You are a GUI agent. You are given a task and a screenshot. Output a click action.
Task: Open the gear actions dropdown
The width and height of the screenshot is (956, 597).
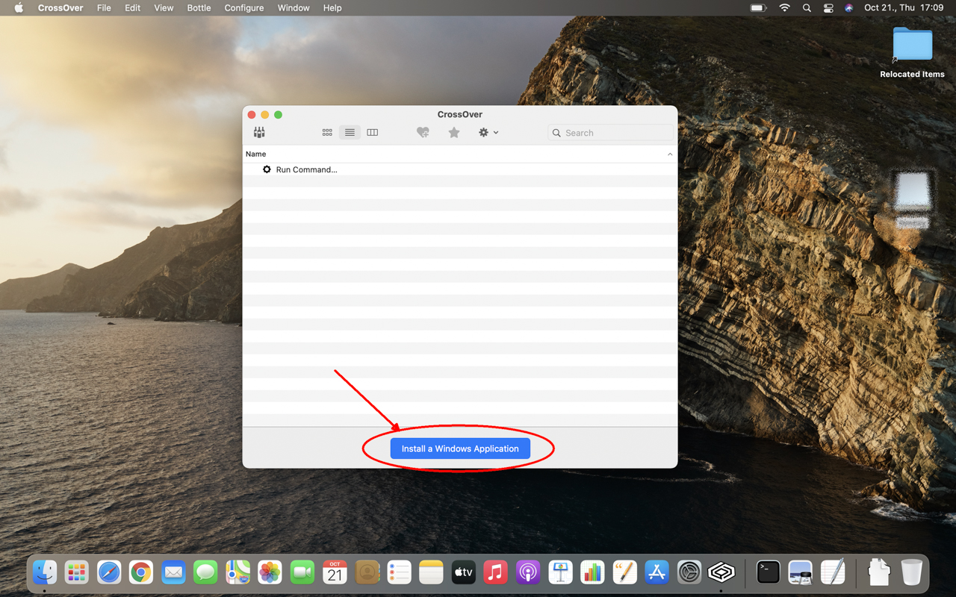pos(488,132)
